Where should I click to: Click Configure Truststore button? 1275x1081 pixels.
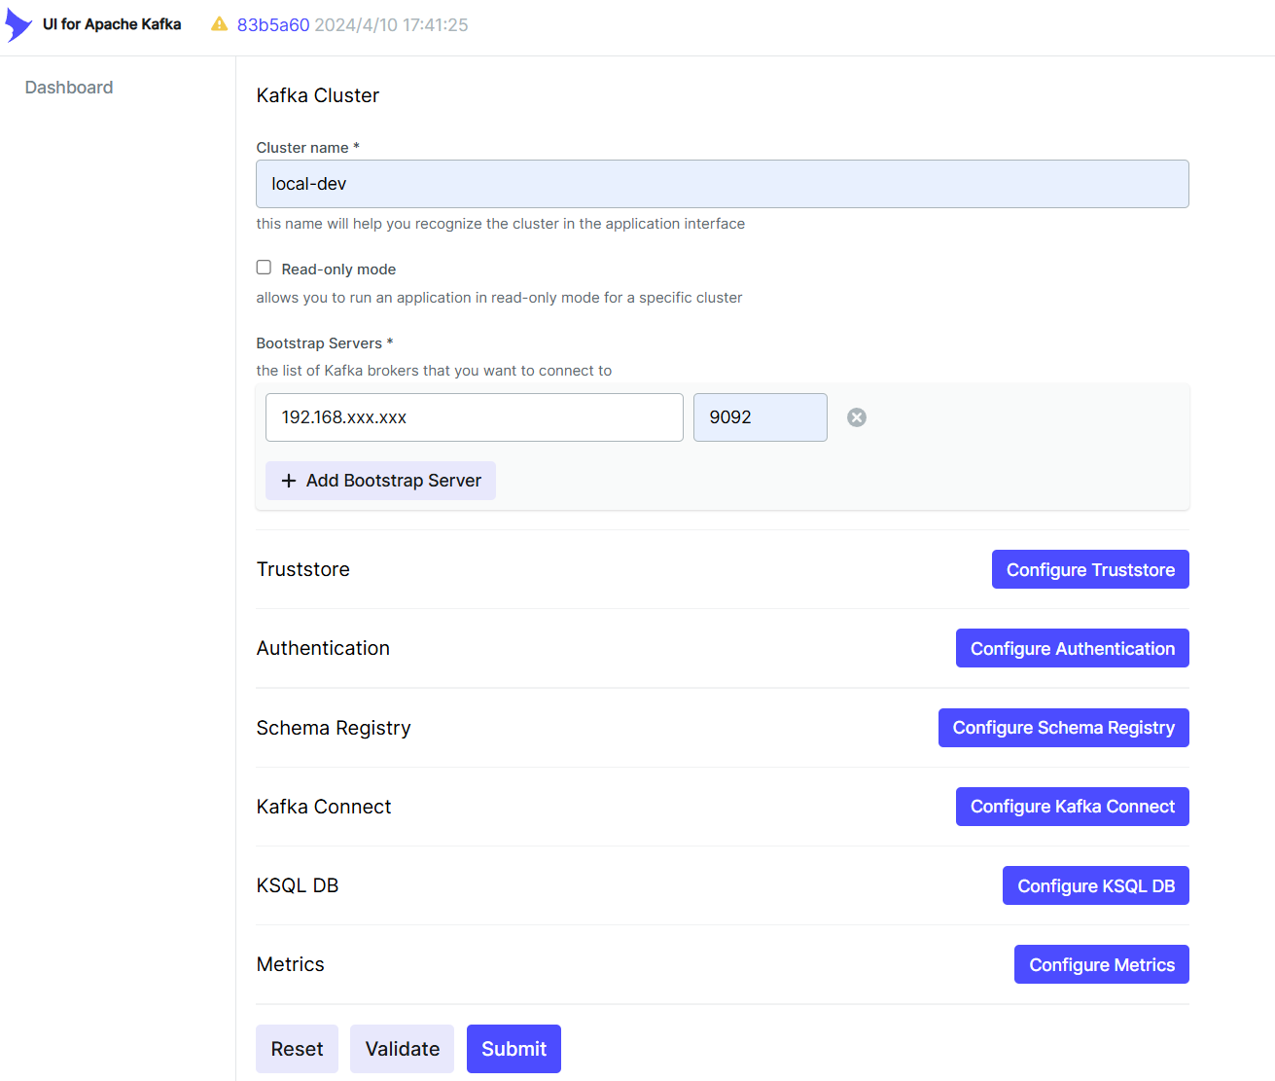click(1090, 569)
